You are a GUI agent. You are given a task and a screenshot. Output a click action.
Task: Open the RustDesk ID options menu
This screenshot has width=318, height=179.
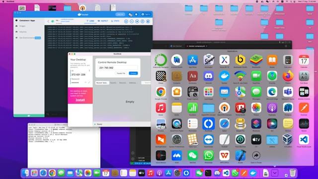tap(89, 71)
